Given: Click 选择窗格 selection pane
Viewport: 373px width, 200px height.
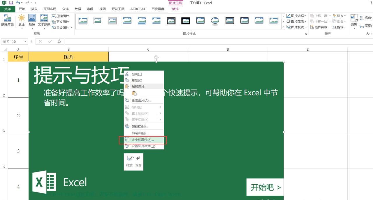Looking at the screenshot, I should (319, 27).
